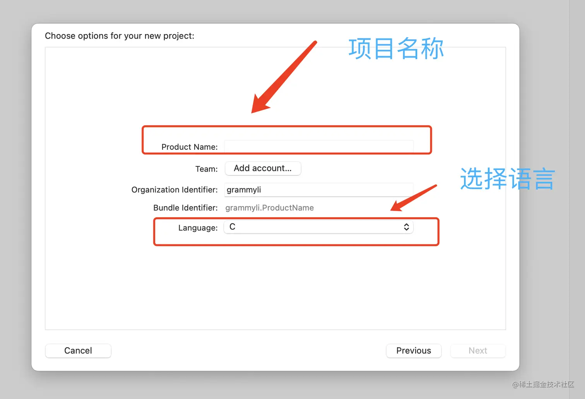This screenshot has width=585, height=399.
Task: Click the Previous button
Action: [x=414, y=351]
